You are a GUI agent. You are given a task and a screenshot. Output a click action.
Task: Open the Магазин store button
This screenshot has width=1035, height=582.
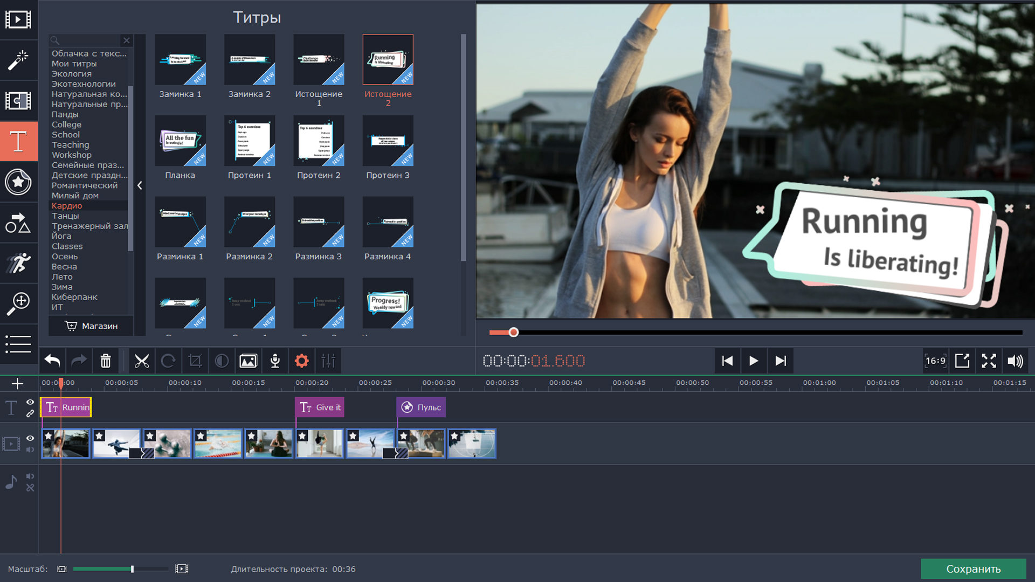[91, 326]
